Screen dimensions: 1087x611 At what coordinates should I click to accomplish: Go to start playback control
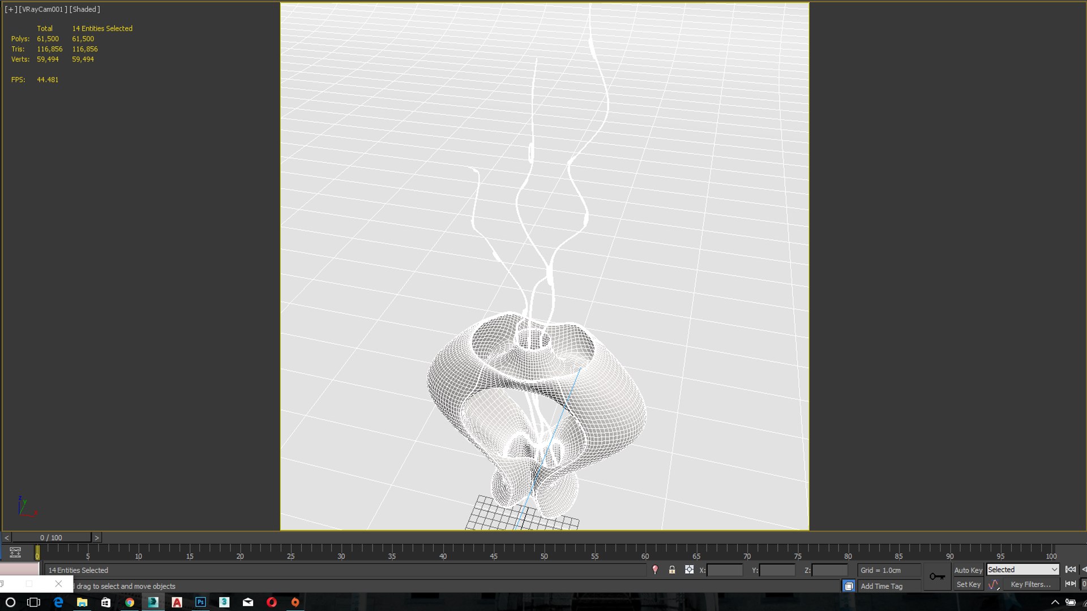(x=1070, y=570)
